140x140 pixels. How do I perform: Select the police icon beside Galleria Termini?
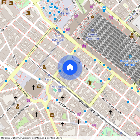tap(92, 16)
